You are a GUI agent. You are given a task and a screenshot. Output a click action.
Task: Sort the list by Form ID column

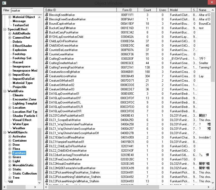point(127,10)
